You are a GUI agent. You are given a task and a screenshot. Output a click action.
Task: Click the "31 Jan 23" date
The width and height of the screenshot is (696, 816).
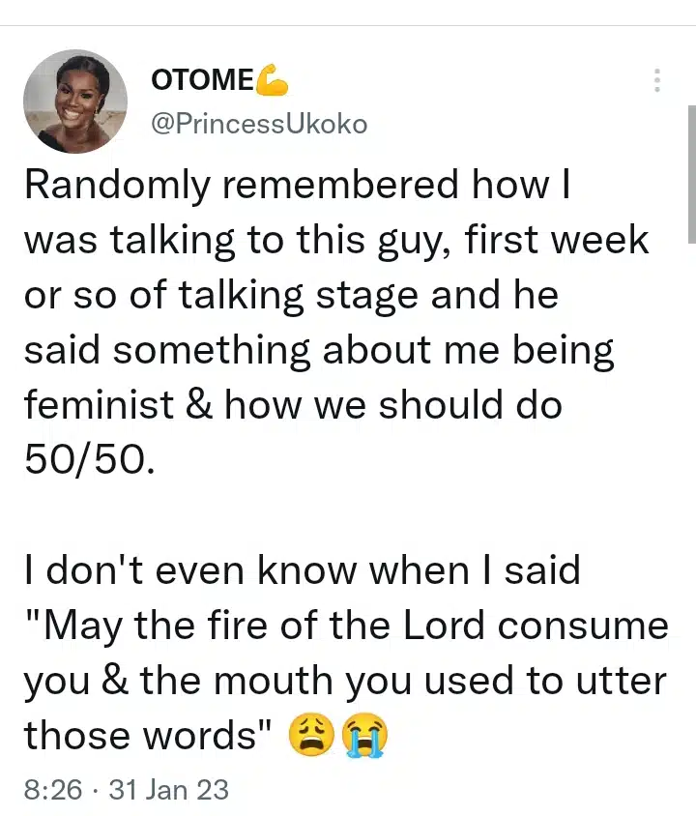pos(168,789)
